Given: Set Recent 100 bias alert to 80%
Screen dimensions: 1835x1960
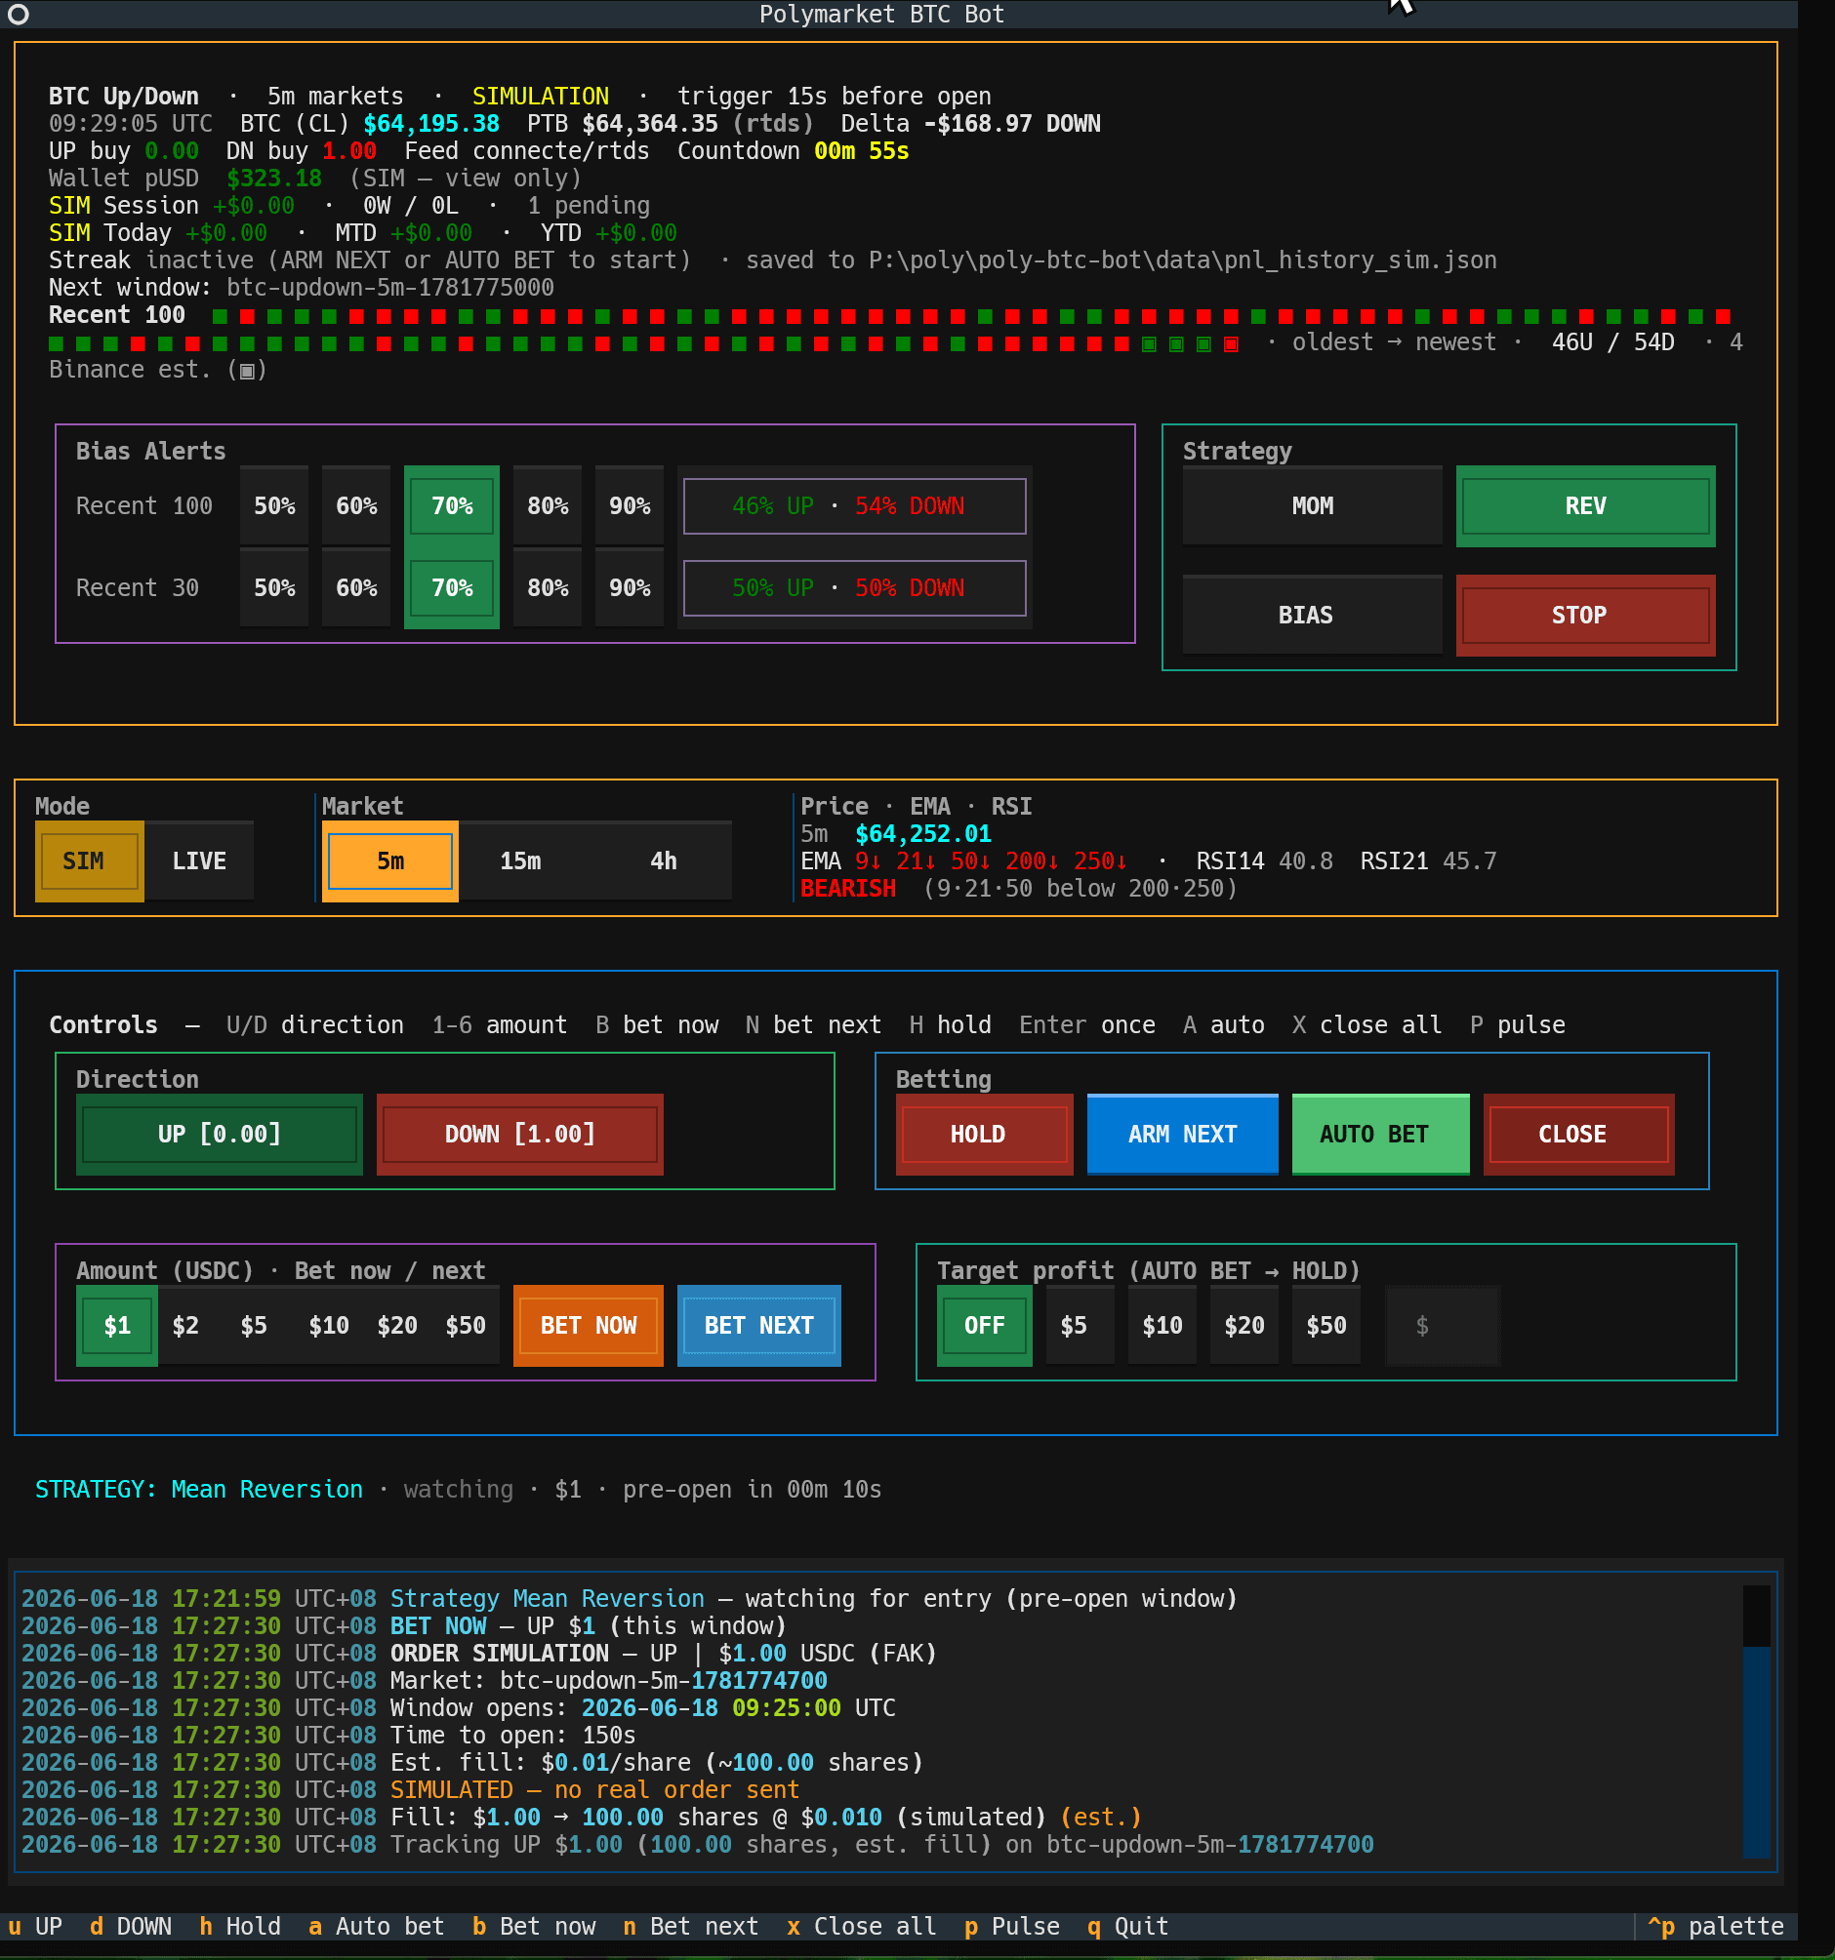Looking at the screenshot, I should coord(548,505).
